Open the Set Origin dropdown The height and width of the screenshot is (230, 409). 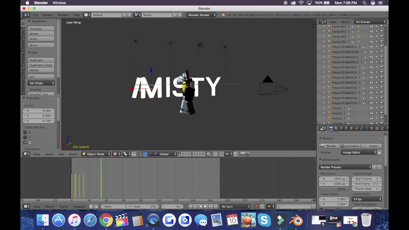tap(41, 83)
